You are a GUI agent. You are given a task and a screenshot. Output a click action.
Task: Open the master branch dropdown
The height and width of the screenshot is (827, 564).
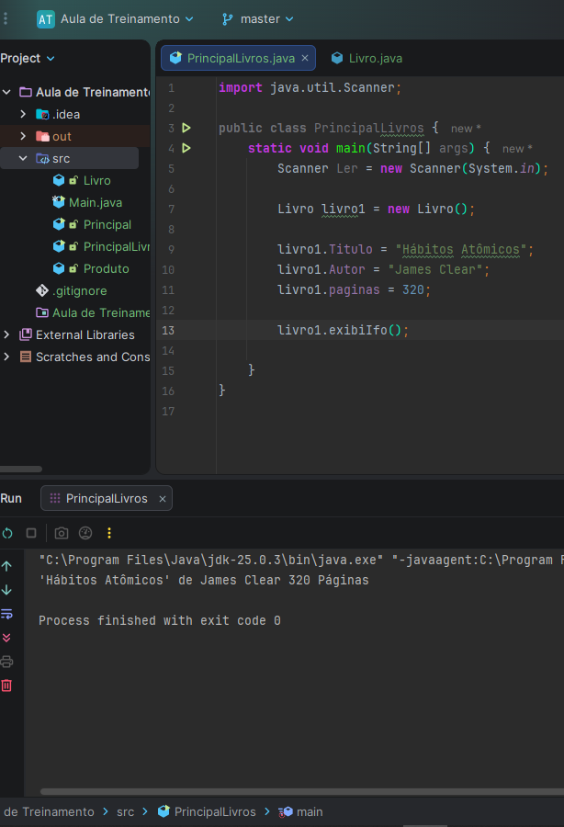[x=266, y=19]
